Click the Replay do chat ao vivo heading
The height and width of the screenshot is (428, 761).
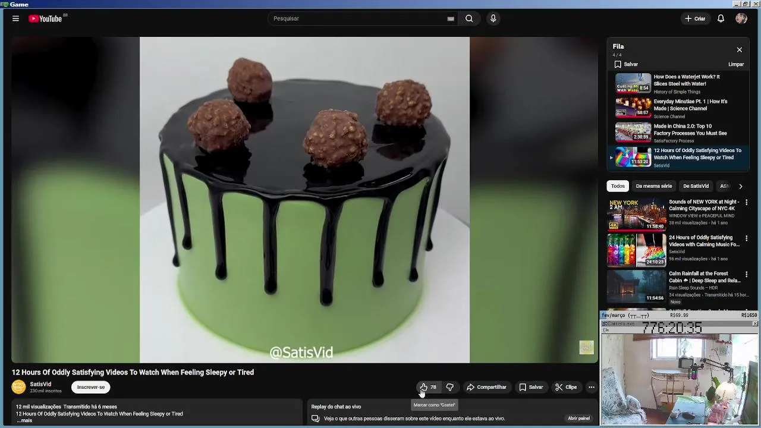[336, 407]
